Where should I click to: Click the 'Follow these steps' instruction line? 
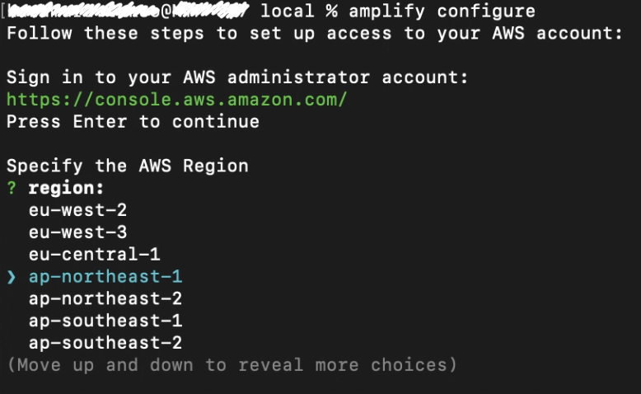[315, 33]
